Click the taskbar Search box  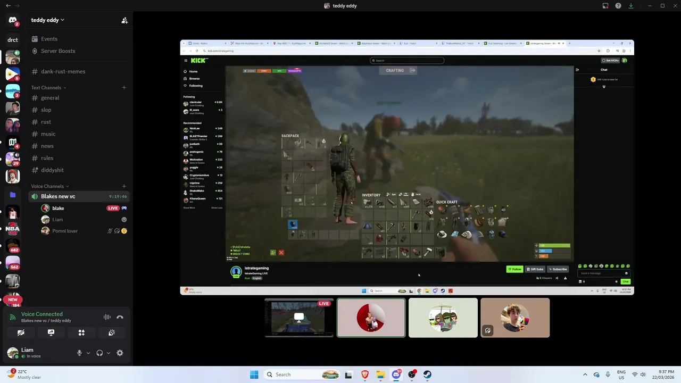(302, 374)
